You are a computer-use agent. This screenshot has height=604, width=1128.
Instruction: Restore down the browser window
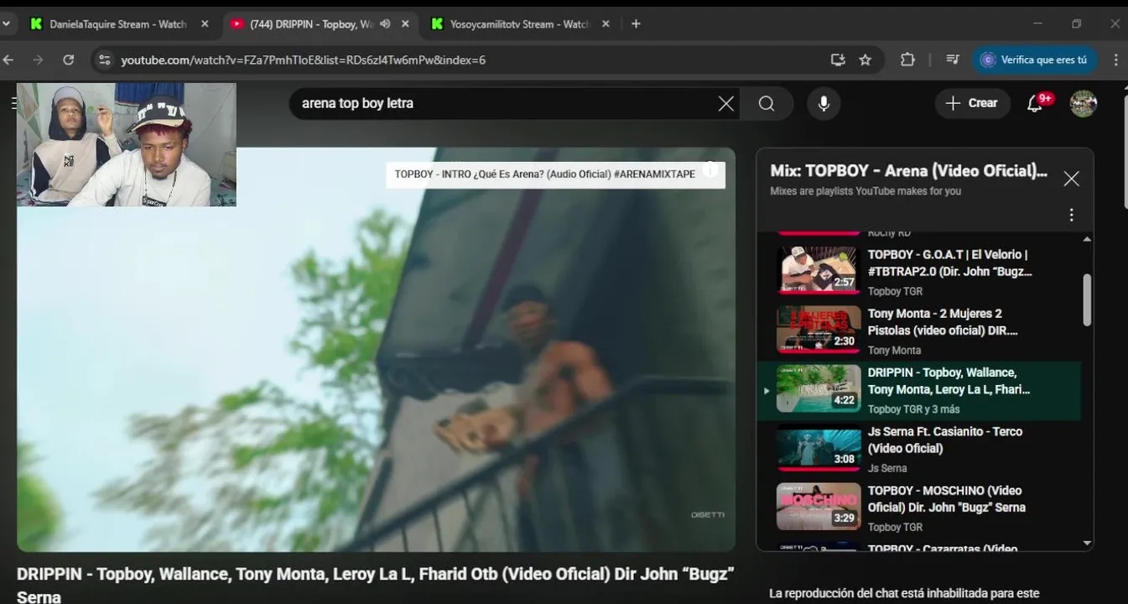point(1077,24)
